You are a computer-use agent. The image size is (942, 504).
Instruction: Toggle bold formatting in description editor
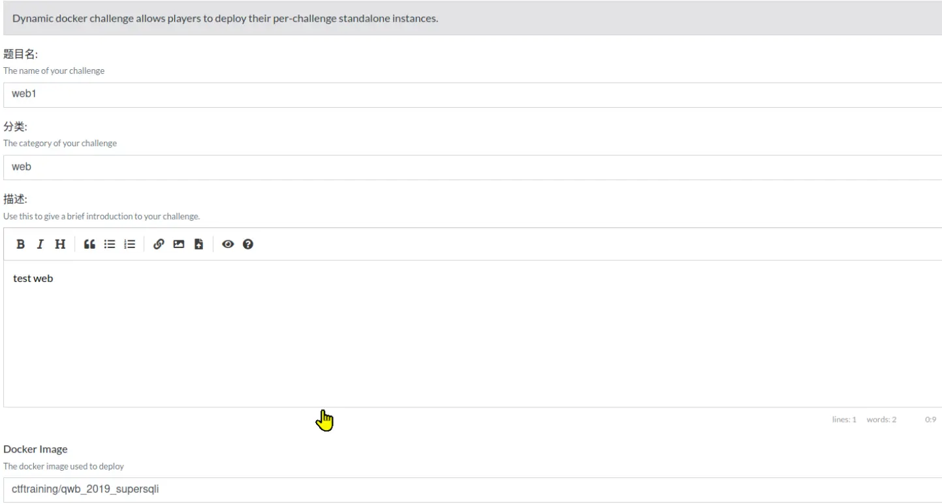(21, 244)
